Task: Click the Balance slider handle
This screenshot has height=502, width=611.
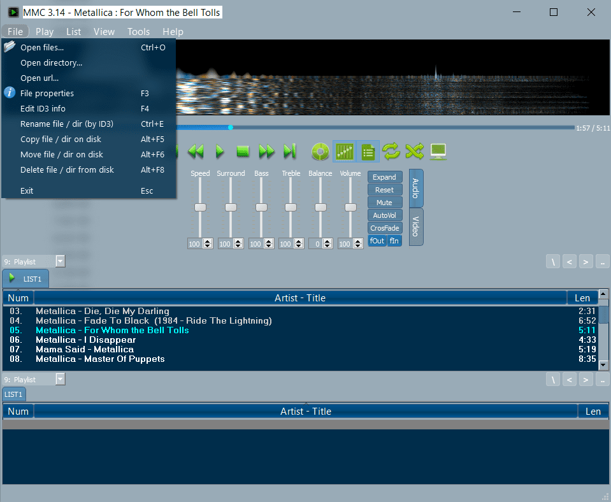Action: click(x=320, y=207)
